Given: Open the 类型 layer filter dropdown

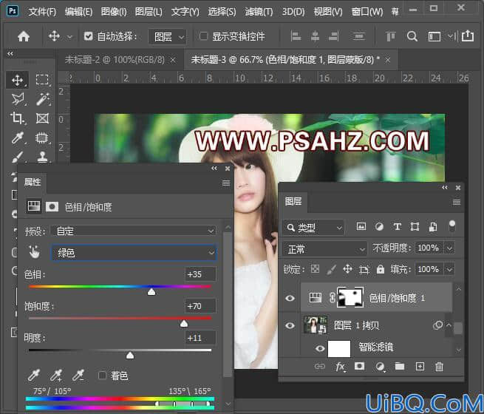Looking at the screenshot, I should point(313,228).
